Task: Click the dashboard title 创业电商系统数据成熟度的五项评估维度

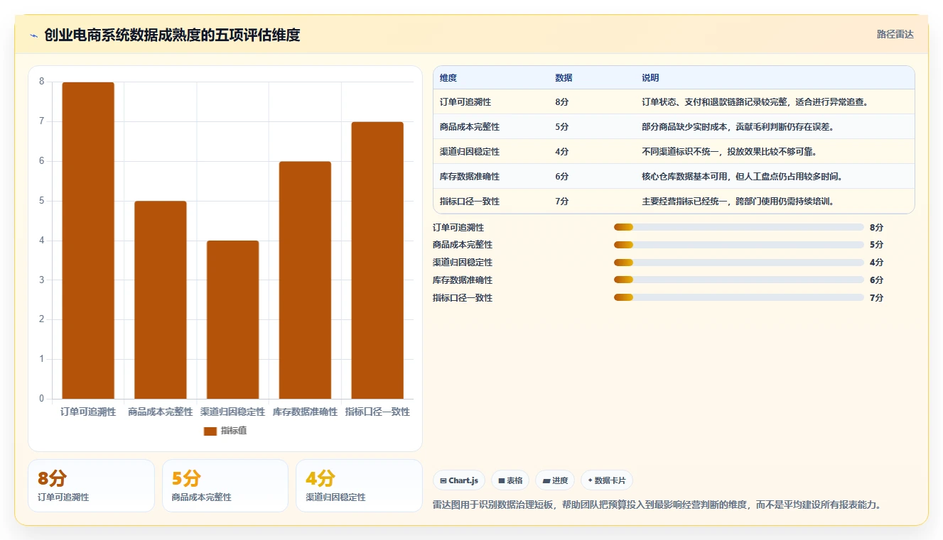Action: [172, 35]
